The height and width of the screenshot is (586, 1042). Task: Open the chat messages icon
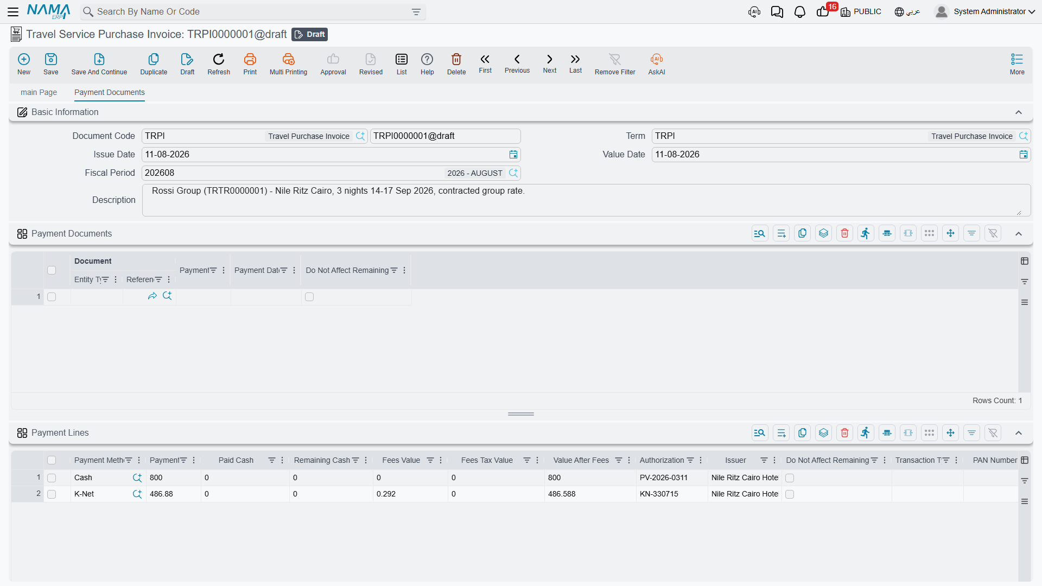pos(777,11)
